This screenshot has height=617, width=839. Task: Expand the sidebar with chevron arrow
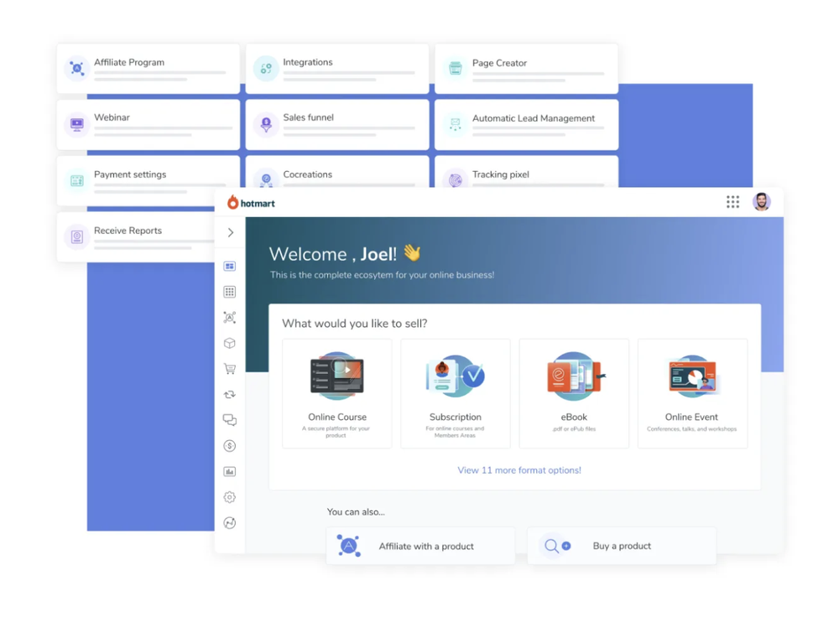point(231,232)
